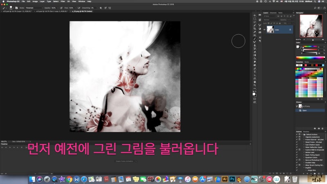Click Create Frame Animation button

[x=124, y=161]
